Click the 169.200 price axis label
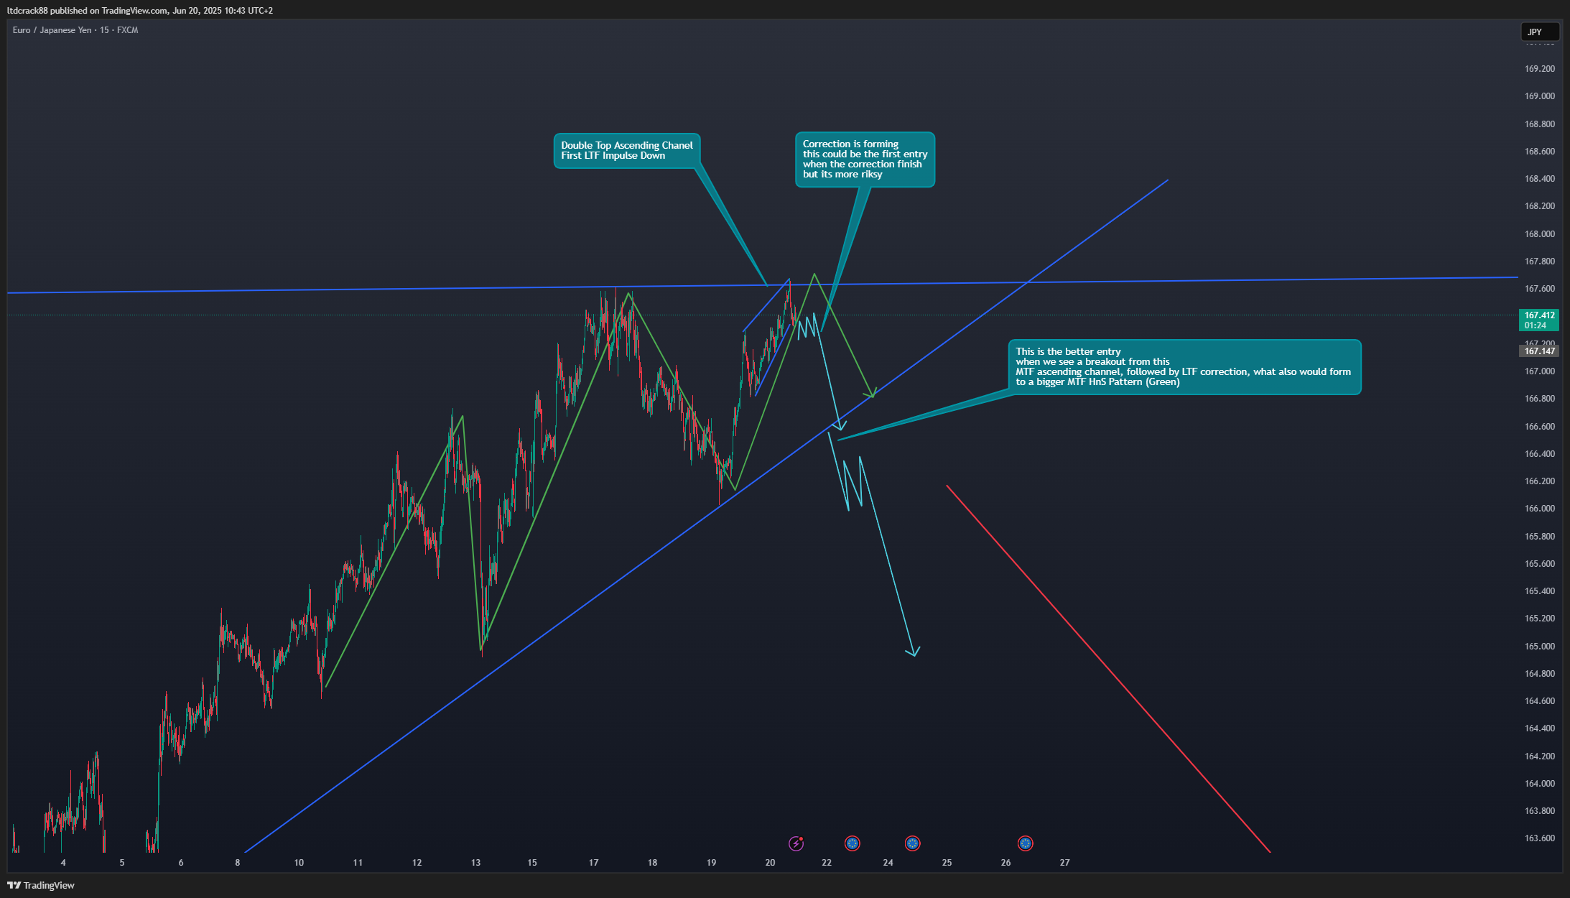The width and height of the screenshot is (1570, 898). click(1540, 69)
